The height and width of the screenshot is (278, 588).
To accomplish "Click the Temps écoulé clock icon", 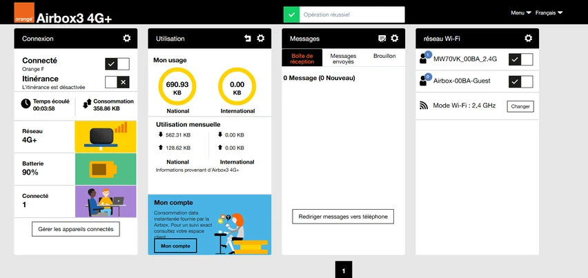I will [26, 103].
